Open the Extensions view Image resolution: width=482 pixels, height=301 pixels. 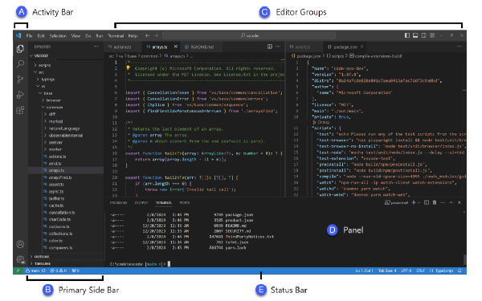pos(20,110)
